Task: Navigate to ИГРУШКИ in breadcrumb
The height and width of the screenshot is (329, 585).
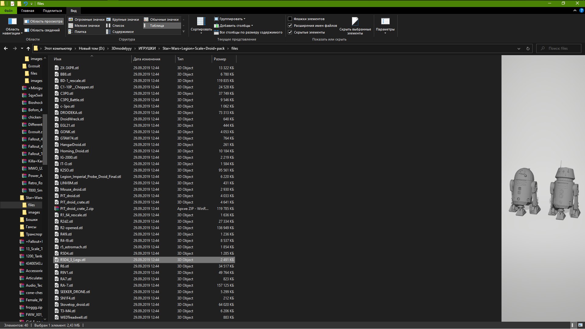Action: coord(147,48)
